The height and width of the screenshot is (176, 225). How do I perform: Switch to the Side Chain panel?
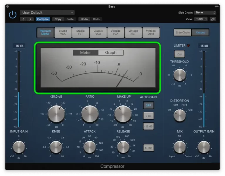point(183,33)
